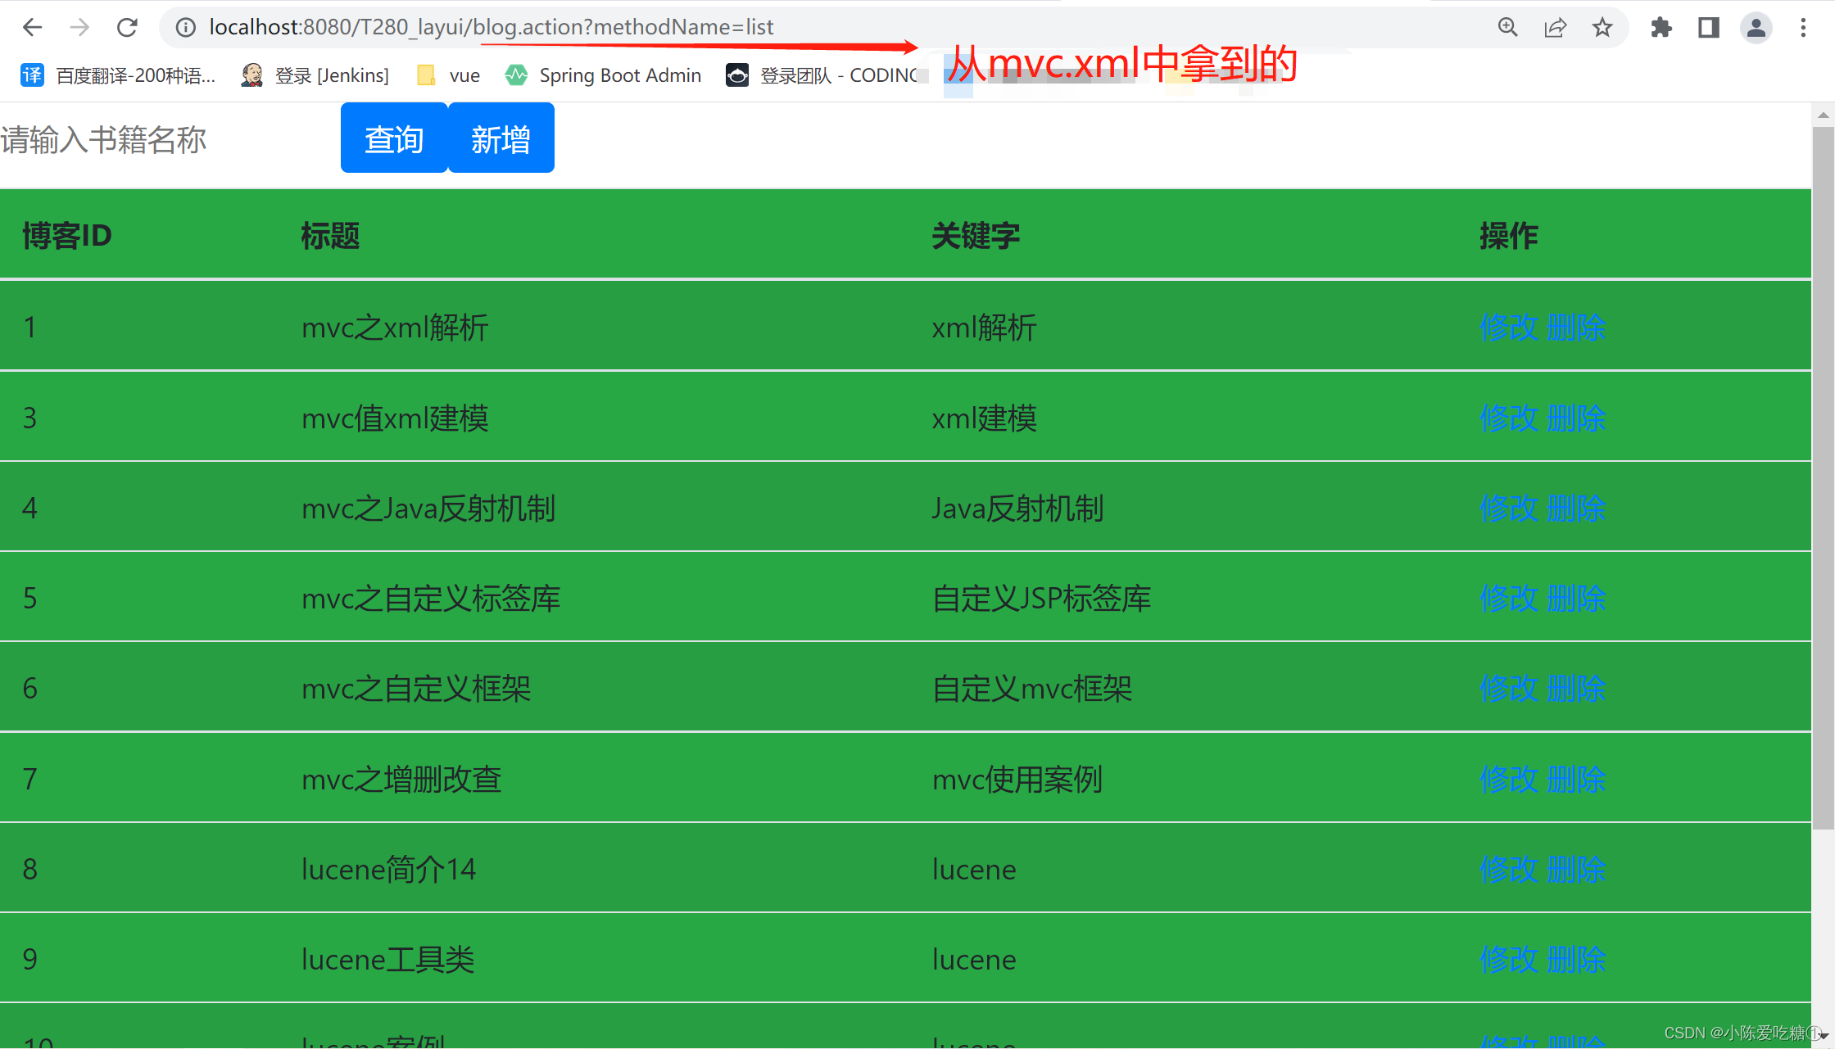Click 删除 for lucene简介14 row

pyautogui.click(x=1576, y=869)
